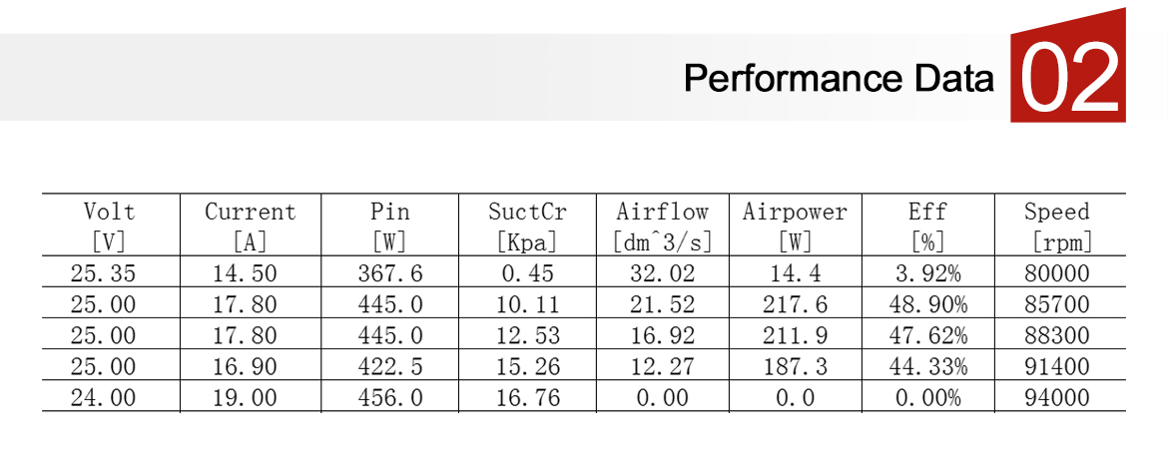Select the 10.11 suction value
1168x468 pixels.
[x=528, y=303]
